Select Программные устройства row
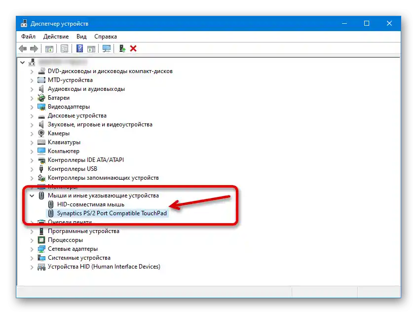The width and height of the screenshot is (417, 314). point(83,231)
